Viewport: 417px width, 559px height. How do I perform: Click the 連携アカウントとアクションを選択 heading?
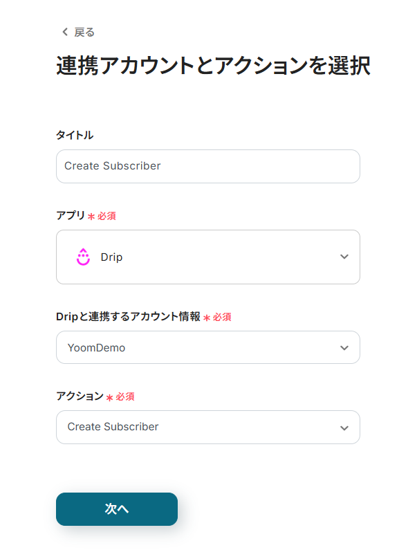(213, 66)
